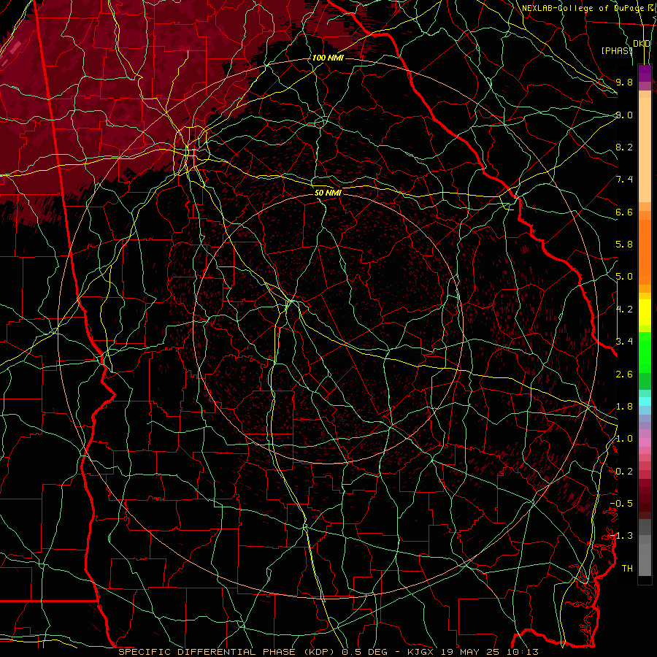Select the 9.0 value on the scale
The width and height of the screenshot is (657, 657).
[624, 115]
